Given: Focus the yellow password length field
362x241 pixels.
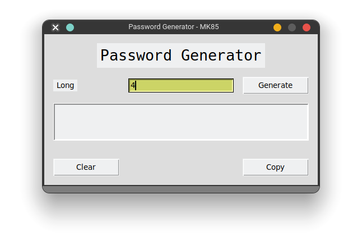Looking at the screenshot, I should pyautogui.click(x=181, y=85).
